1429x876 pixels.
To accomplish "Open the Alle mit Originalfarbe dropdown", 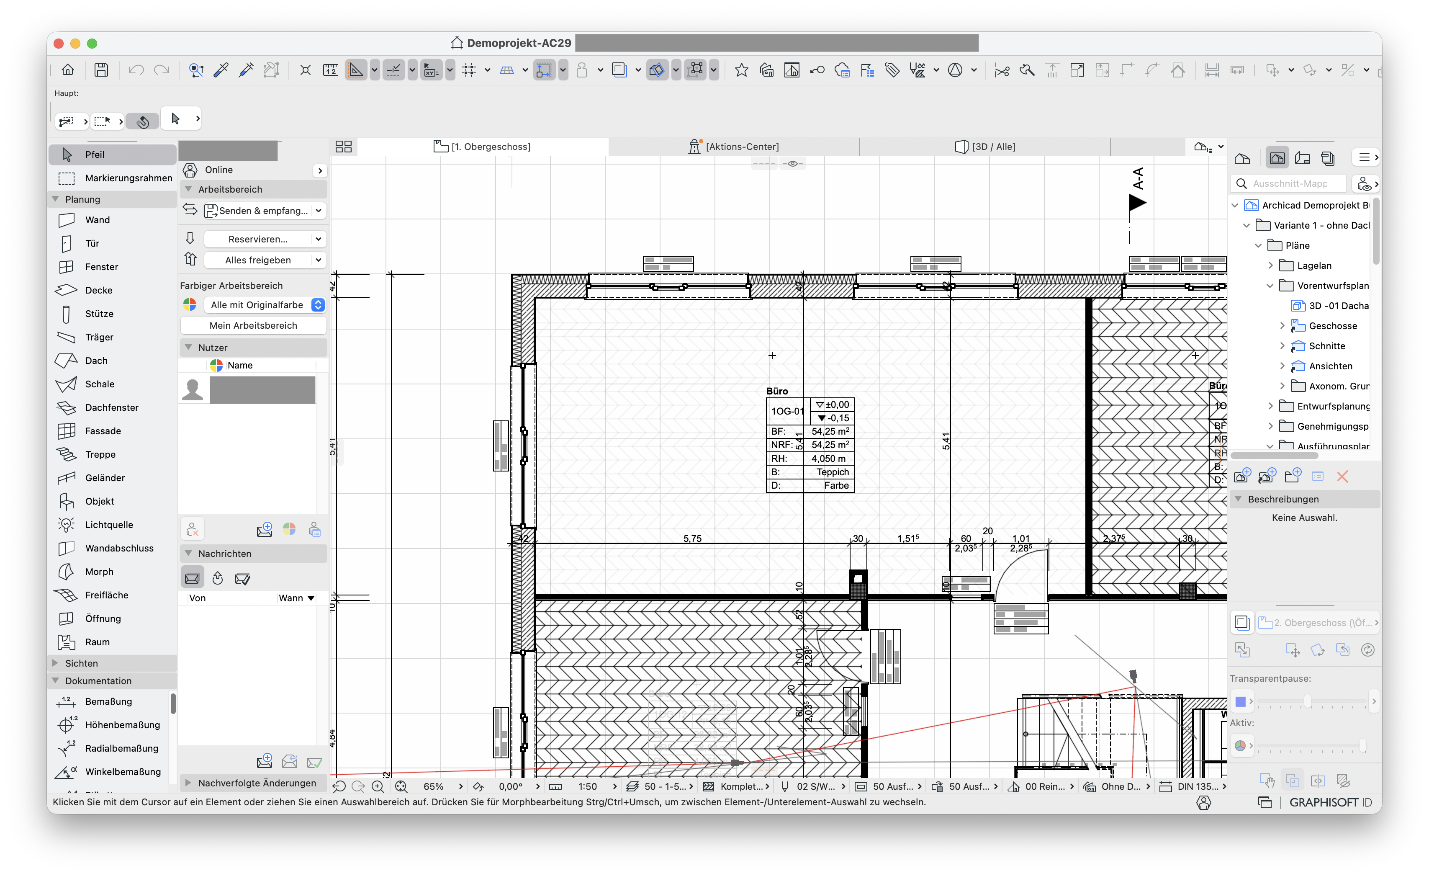I will click(265, 305).
